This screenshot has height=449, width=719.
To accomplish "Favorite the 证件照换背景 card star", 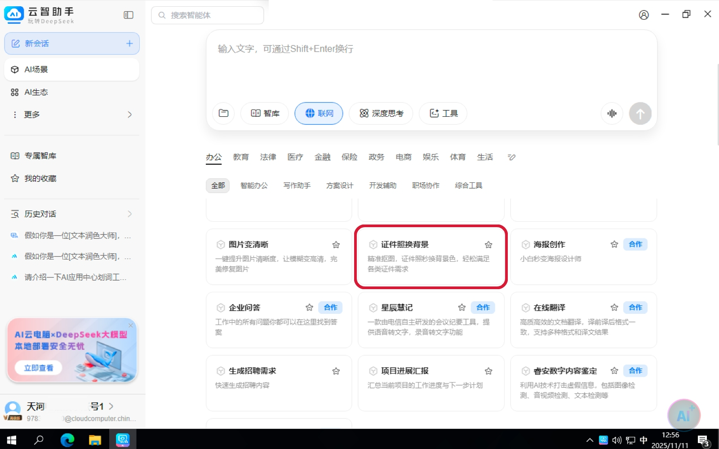I will click(x=488, y=245).
